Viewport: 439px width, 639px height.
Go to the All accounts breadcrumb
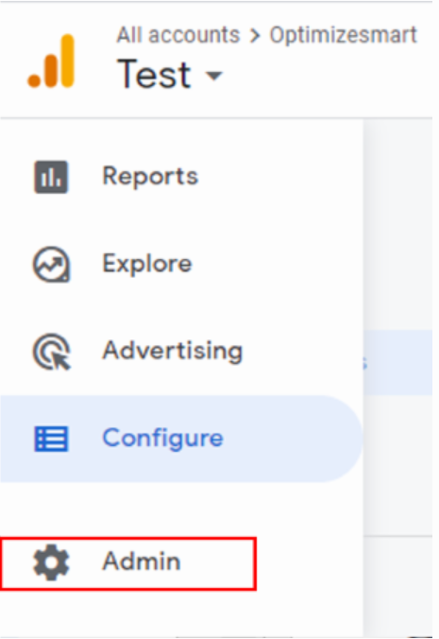(x=178, y=35)
